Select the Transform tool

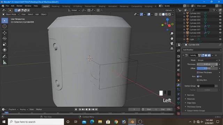pos(5,50)
